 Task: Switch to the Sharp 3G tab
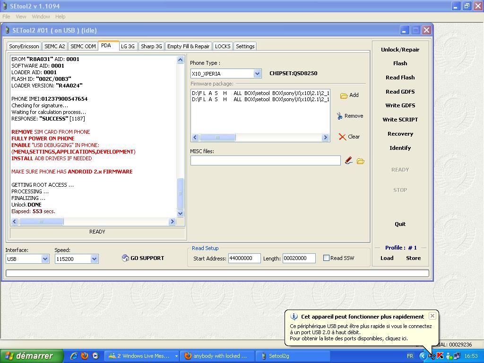(151, 46)
